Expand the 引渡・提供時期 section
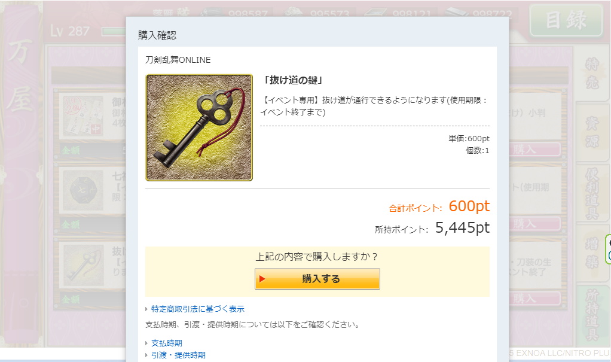 [178, 355]
